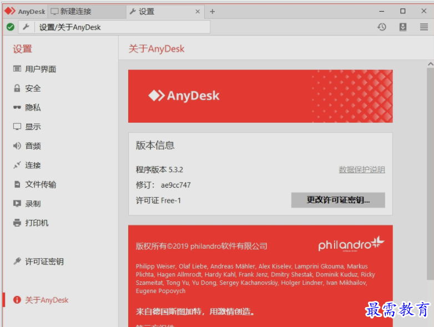Add a new tab with plus button

tap(213, 12)
